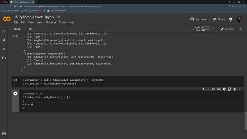This screenshot has width=247, height=139.
Task: Add a comment to the cell
Action: pyautogui.click(x=219, y=89)
